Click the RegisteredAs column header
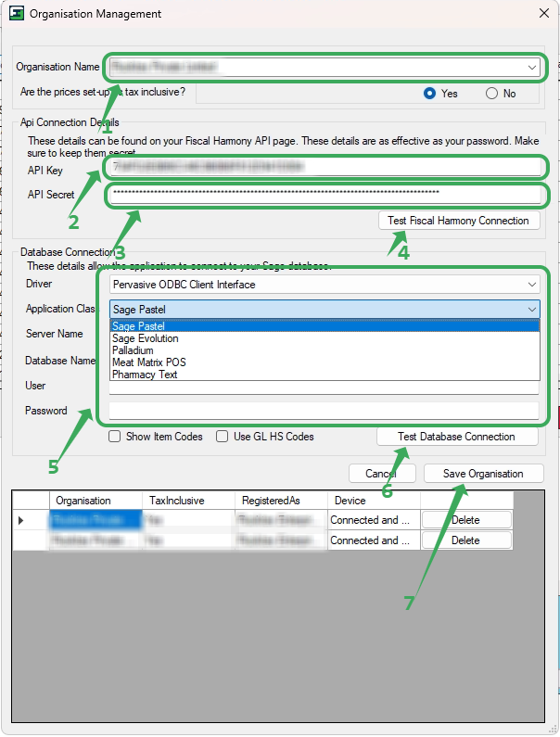The width and height of the screenshot is (560, 737). click(281, 501)
